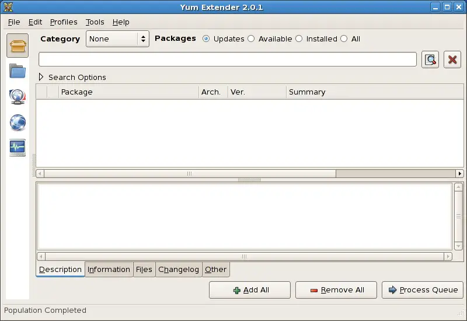Sort by the Ver. column header
The width and height of the screenshot is (467, 321).
(x=257, y=92)
